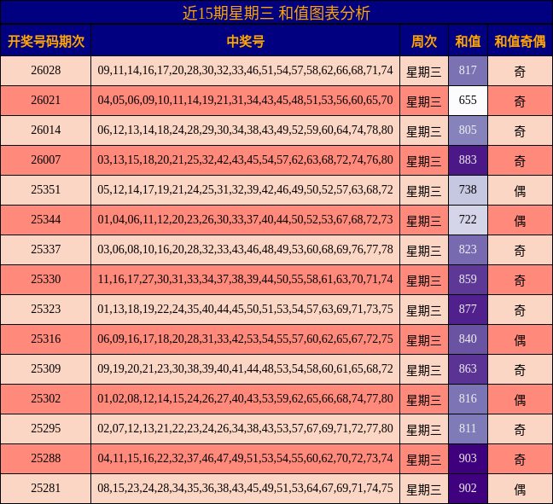The height and width of the screenshot is (504, 553).
Task: Click the sum value cell 863
Action: [x=468, y=369]
